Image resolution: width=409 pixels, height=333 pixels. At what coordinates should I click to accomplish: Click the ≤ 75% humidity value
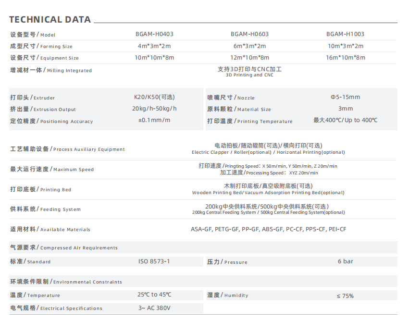tap(345, 296)
